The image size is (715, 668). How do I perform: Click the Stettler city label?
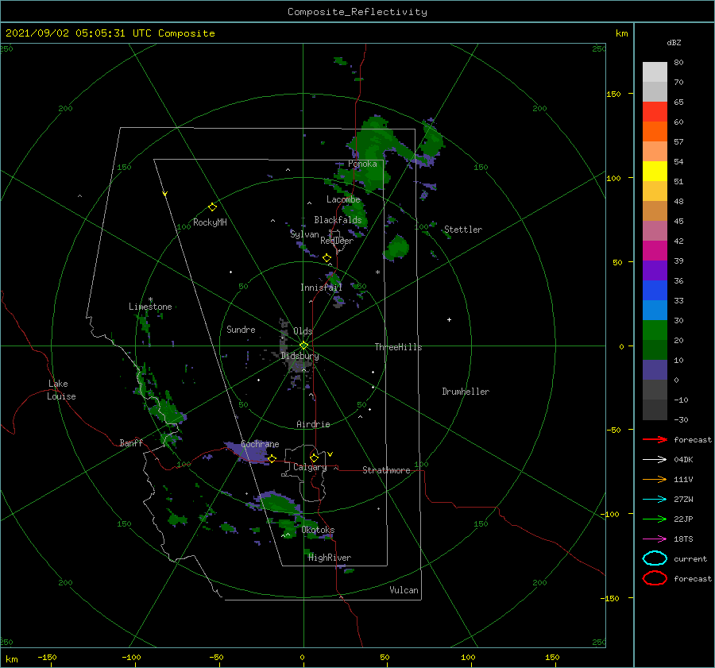tap(463, 230)
